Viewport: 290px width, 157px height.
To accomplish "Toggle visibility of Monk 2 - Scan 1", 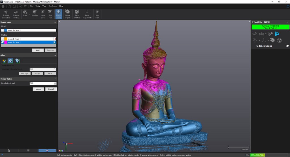I will 3,39.
